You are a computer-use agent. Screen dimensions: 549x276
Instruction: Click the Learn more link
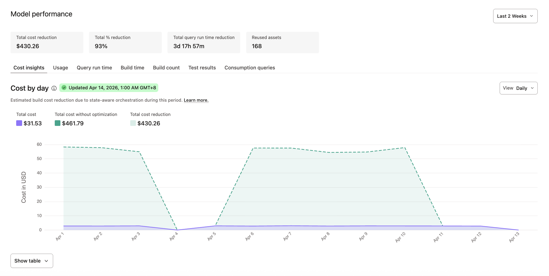196,100
